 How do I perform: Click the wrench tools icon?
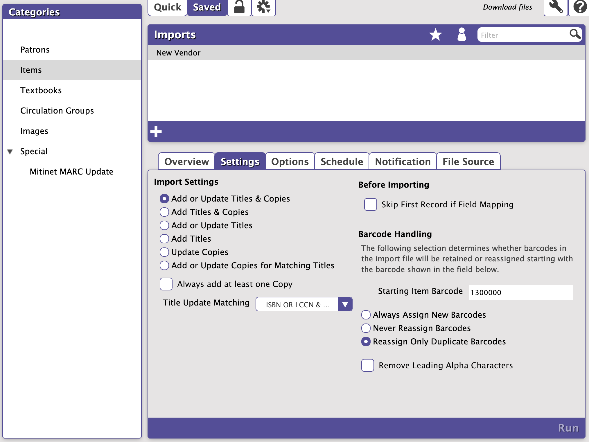coord(555,7)
